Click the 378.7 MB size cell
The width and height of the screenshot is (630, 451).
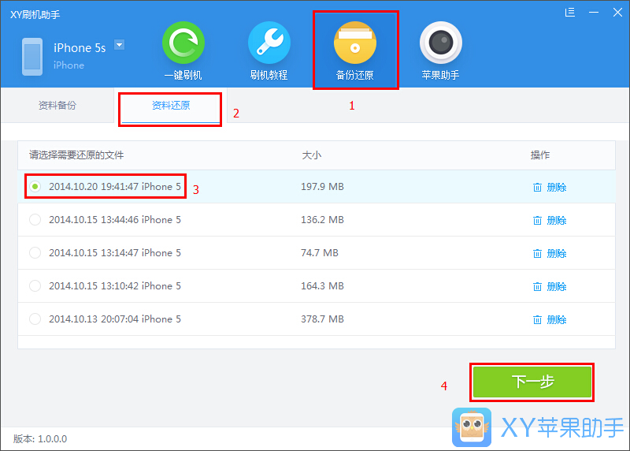(x=322, y=319)
